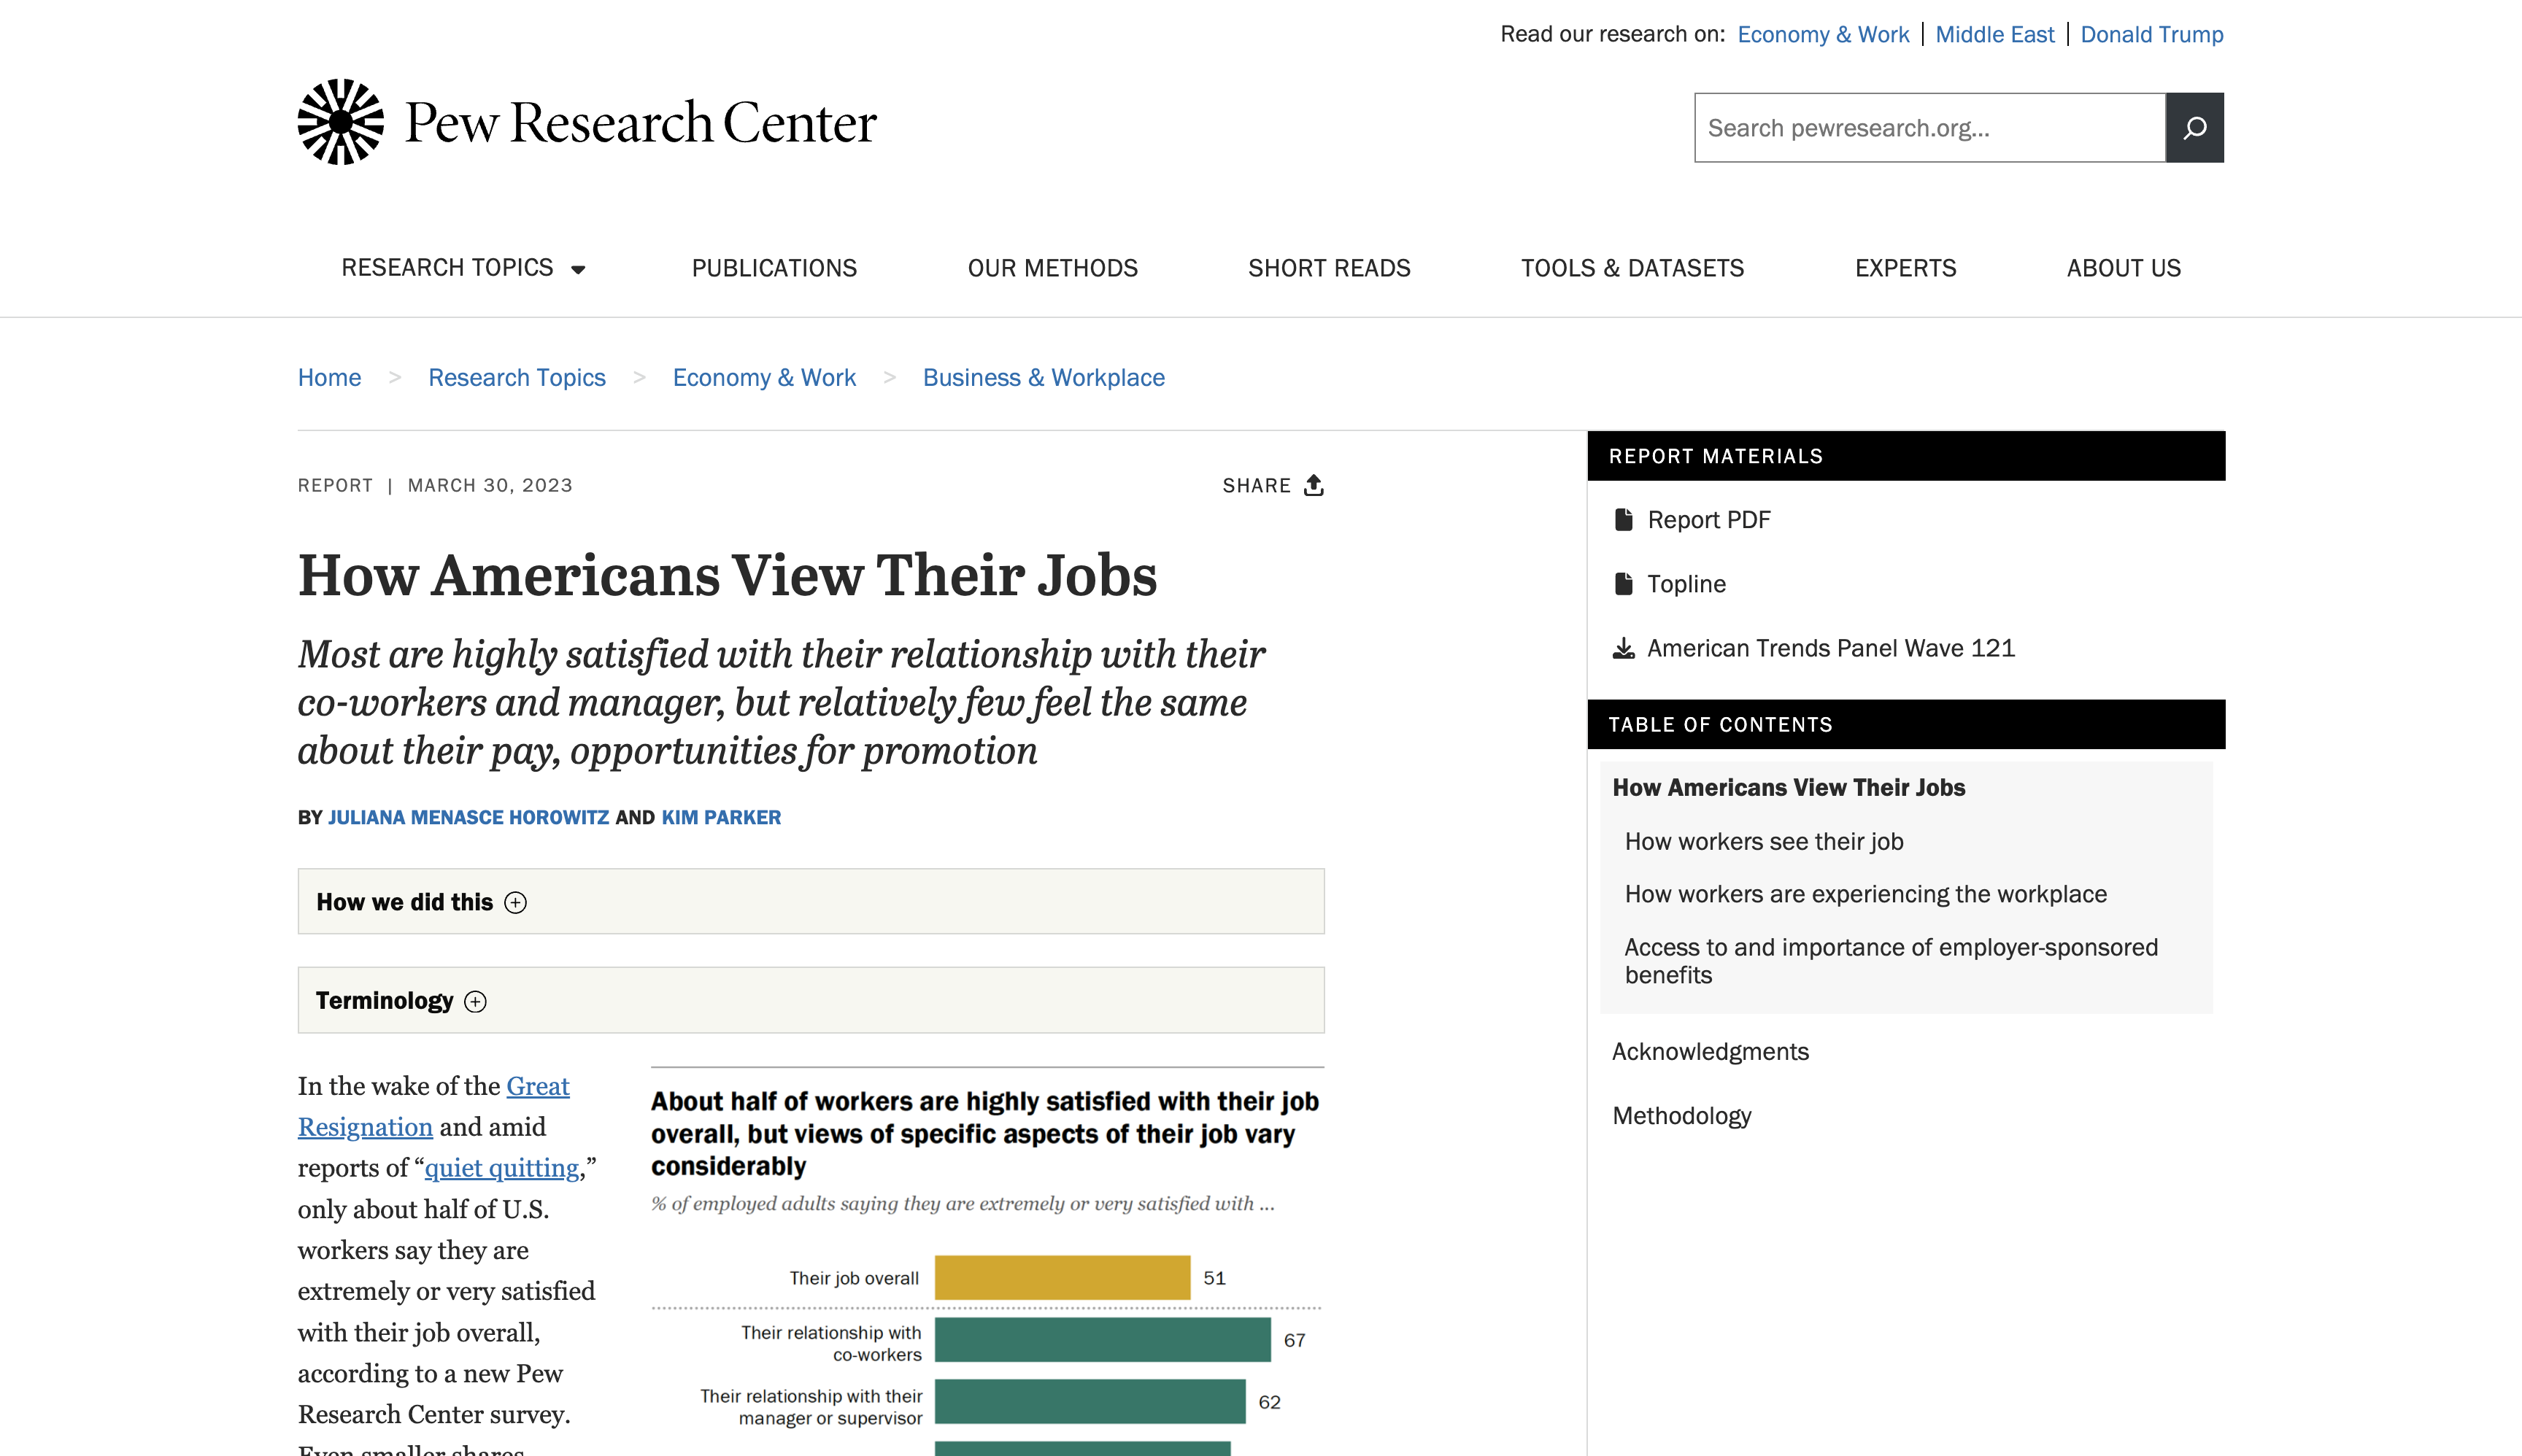Viewport: 2522px width, 1456px height.
Task: Click the Share upload icon
Action: [x=1314, y=485]
